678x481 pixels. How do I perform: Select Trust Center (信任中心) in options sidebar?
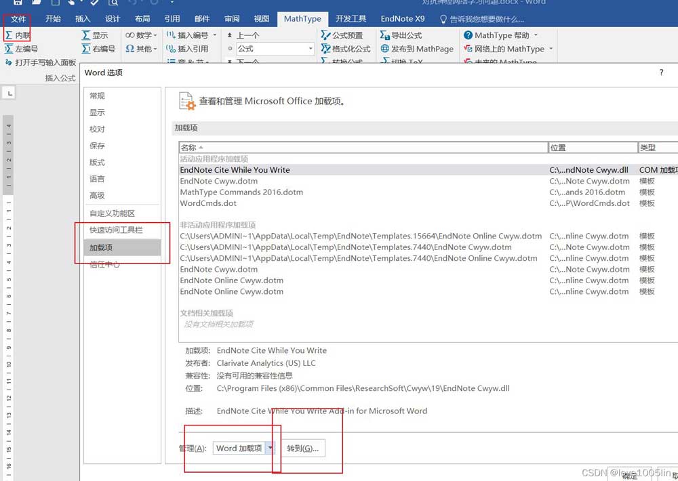click(105, 264)
